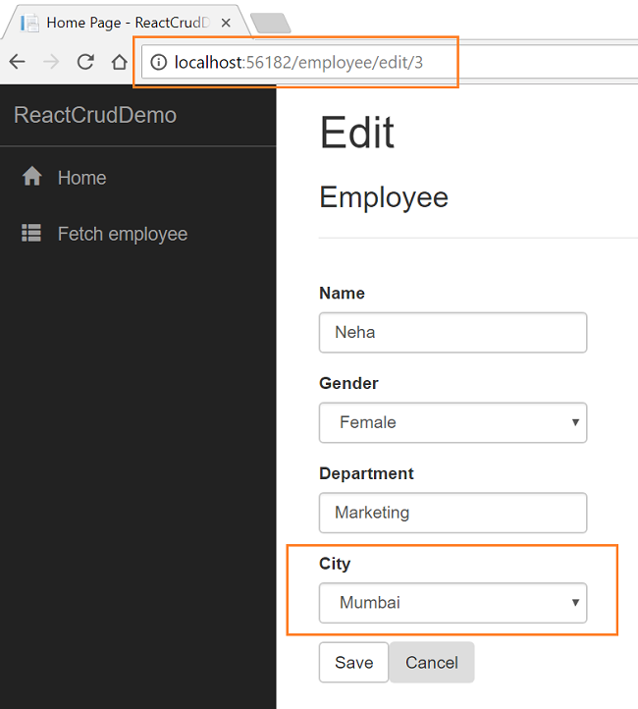638x709 pixels.
Task: Click the site info icon in address bar
Action: 159,62
